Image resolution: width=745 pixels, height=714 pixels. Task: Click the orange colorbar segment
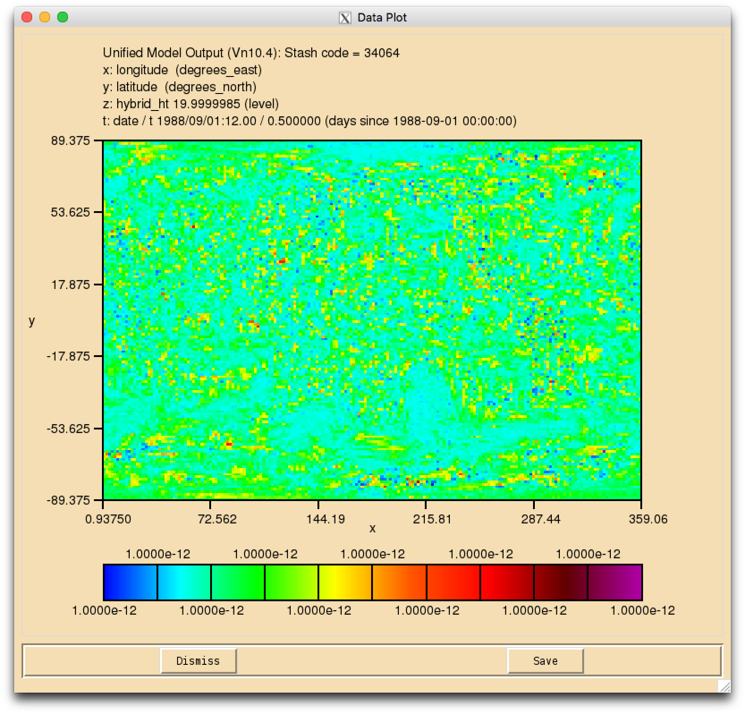point(399,582)
